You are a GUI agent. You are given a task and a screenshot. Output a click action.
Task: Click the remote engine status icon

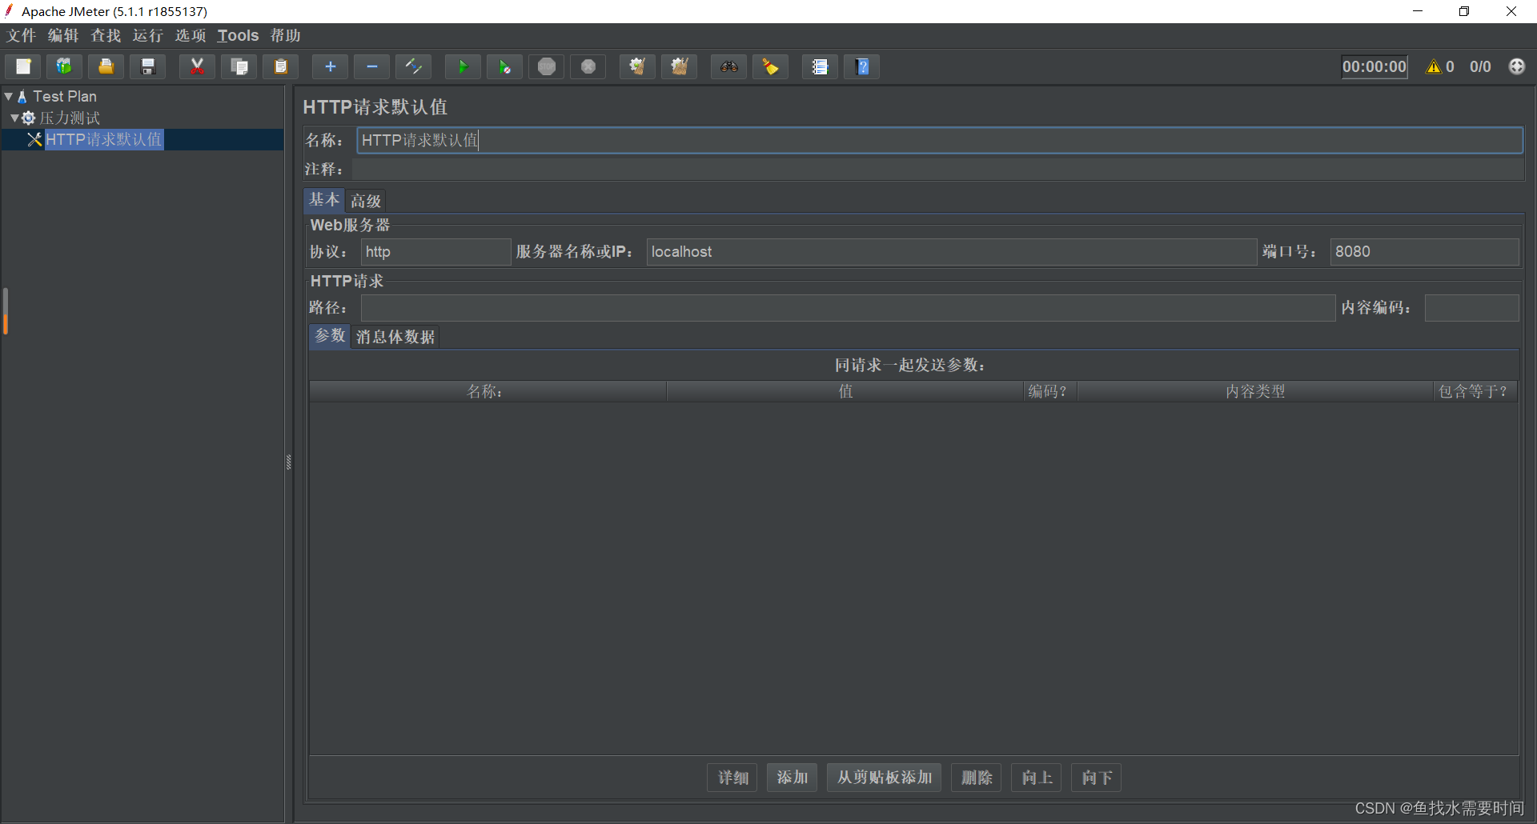(1517, 66)
